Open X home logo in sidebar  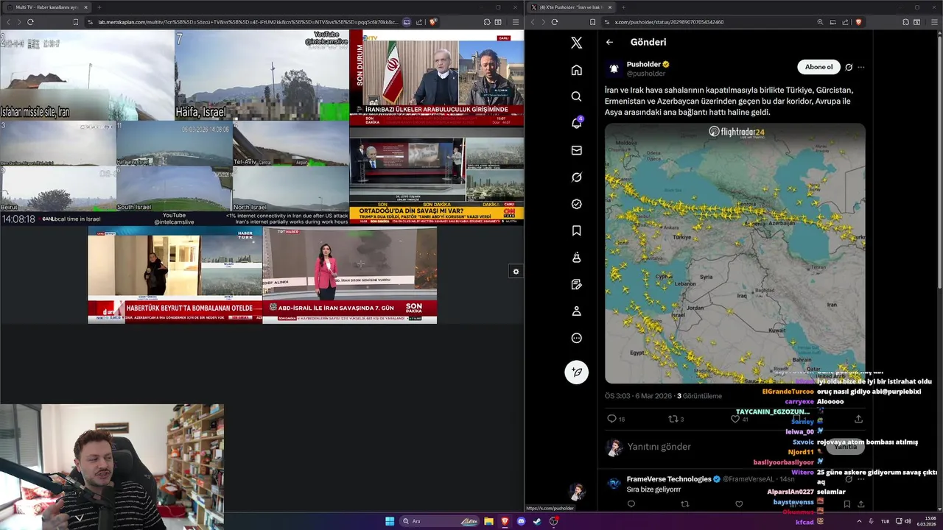576,43
